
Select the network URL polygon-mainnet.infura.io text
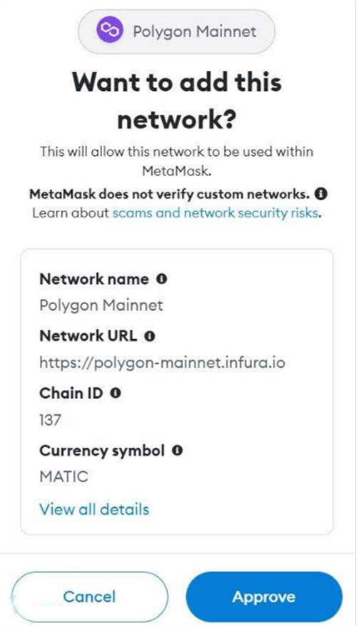point(162,363)
